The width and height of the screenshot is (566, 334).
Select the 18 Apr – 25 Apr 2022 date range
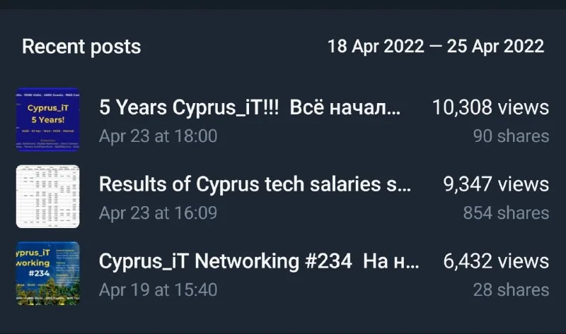point(435,47)
